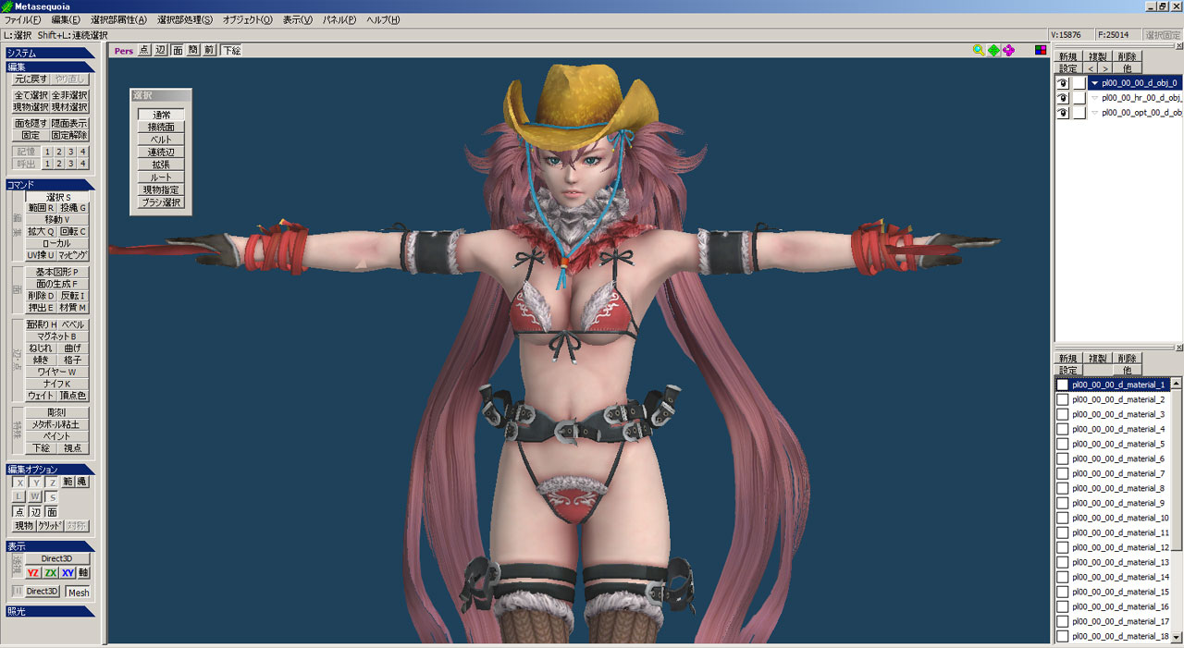Collapse the pl00_00_00_d_obj_0 object triangle
This screenshot has height=648, width=1184.
coord(1095,83)
